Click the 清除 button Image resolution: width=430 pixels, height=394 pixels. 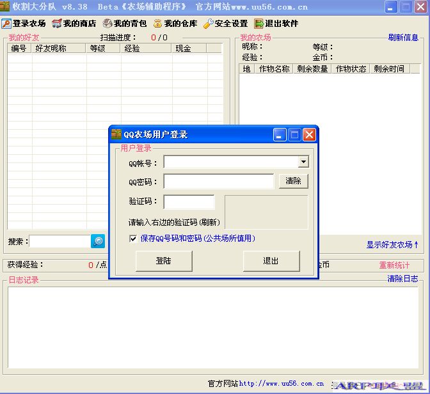pyautogui.click(x=294, y=181)
